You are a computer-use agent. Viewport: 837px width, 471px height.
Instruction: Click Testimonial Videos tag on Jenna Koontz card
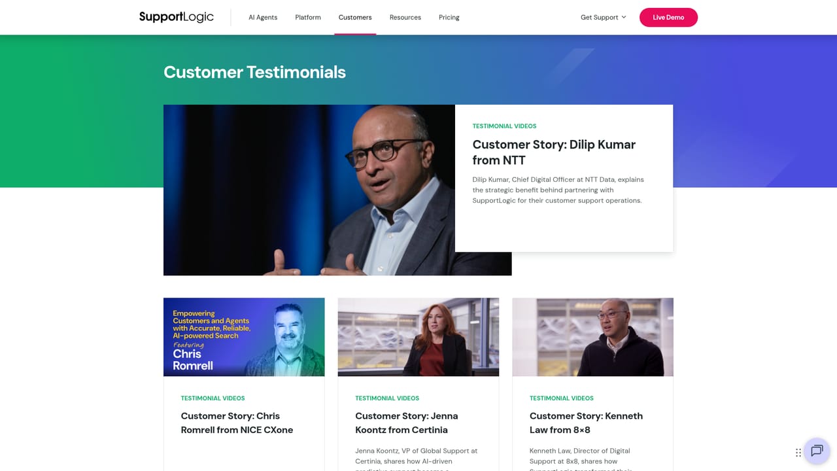pyautogui.click(x=387, y=398)
